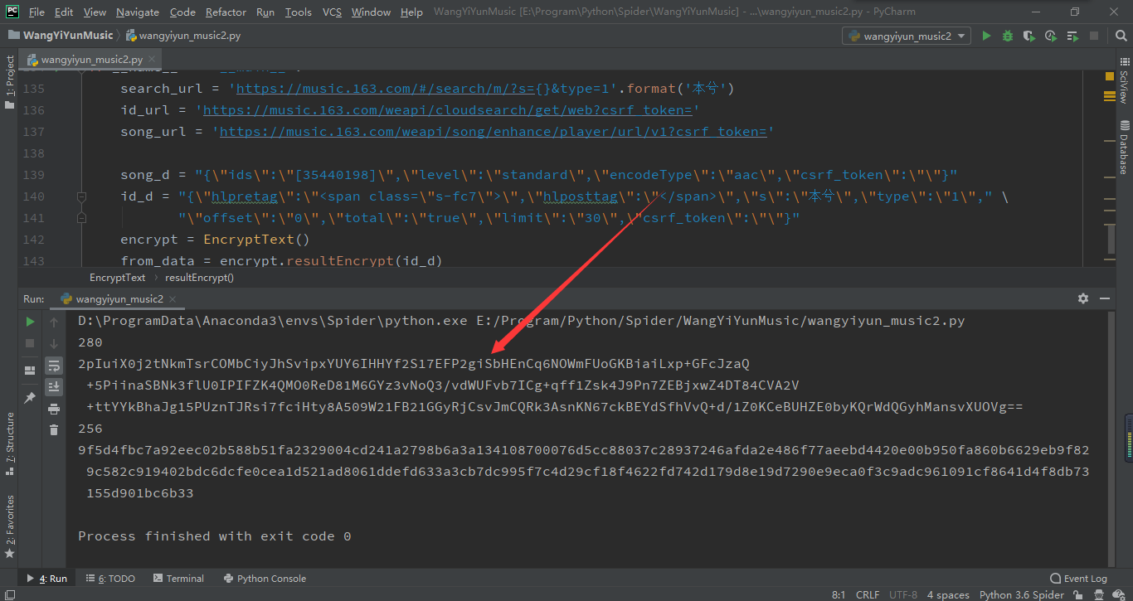Run wangyiyun_music2 with the green toolbar play button
This screenshot has height=601, width=1133.
click(x=986, y=36)
